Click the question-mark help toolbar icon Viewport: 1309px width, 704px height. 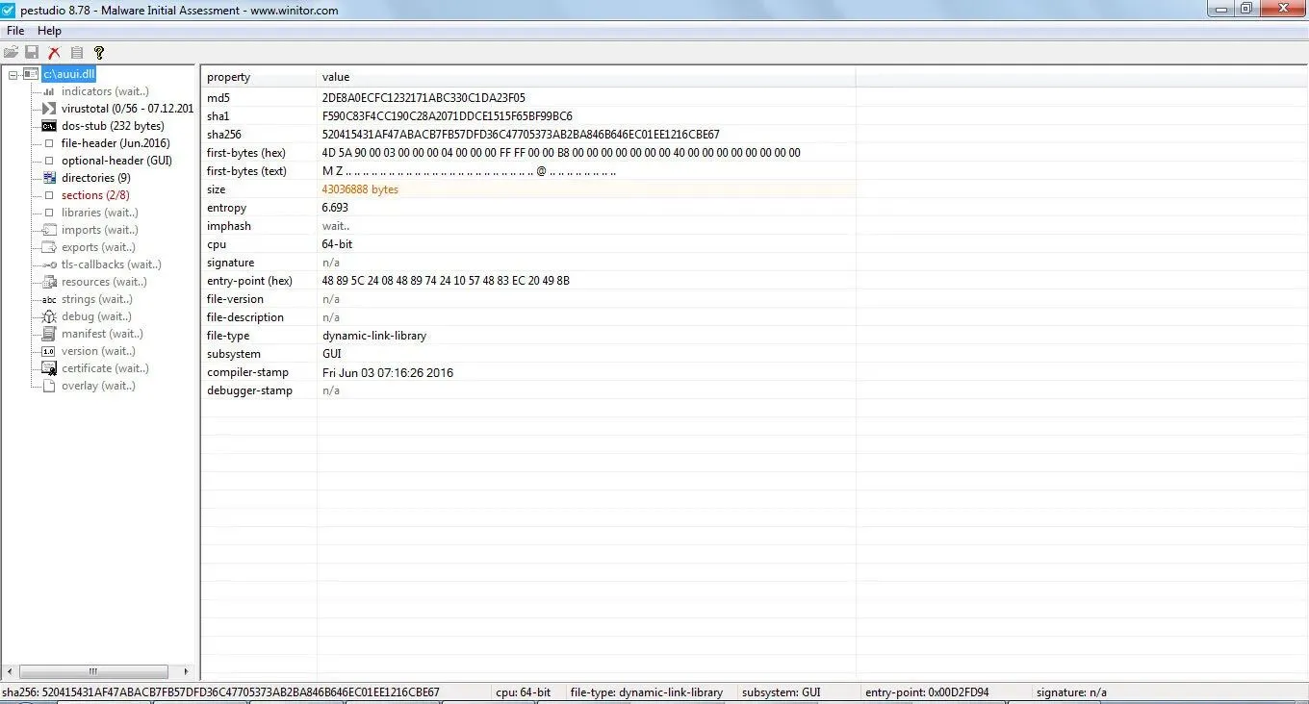tap(98, 52)
